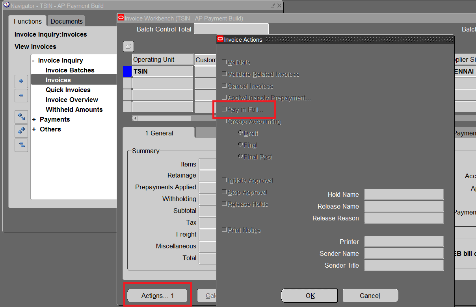This screenshot has width=476, height=307.
Task: Check the Validate invoices option
Action: coord(224,62)
